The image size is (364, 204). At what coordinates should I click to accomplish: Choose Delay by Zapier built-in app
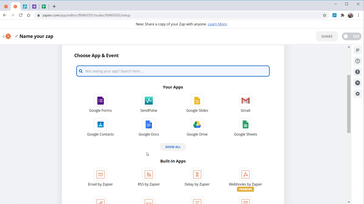(197, 174)
